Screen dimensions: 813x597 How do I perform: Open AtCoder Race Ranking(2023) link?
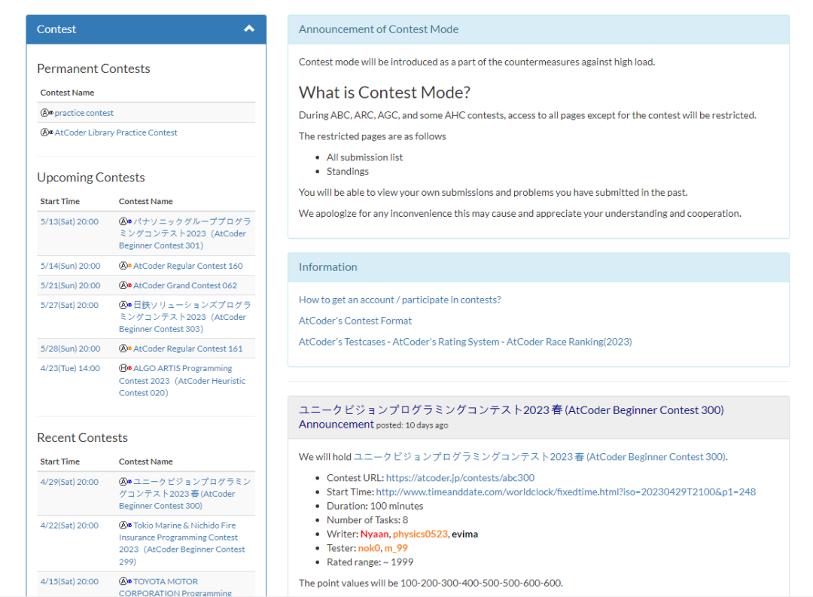pyautogui.click(x=569, y=342)
